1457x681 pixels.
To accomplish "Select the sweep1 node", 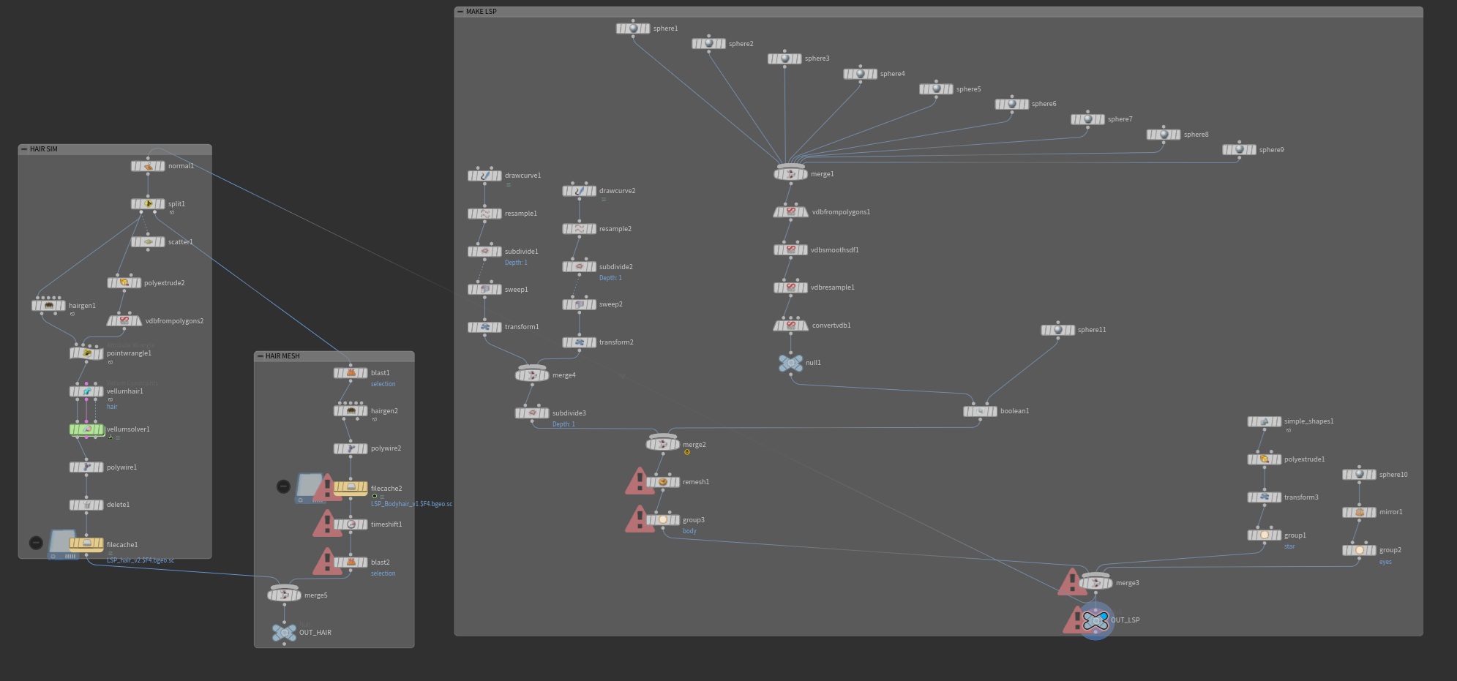I will point(484,290).
